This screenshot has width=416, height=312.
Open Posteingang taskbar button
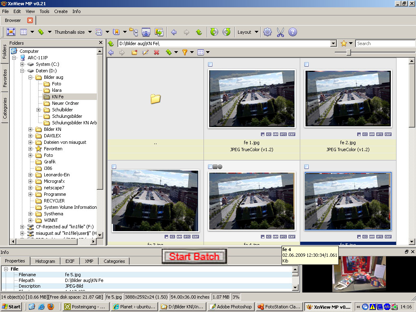(85, 307)
